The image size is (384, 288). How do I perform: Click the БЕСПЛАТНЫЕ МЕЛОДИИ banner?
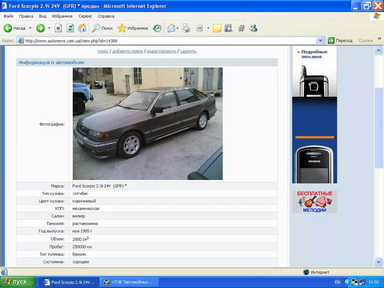point(314,202)
